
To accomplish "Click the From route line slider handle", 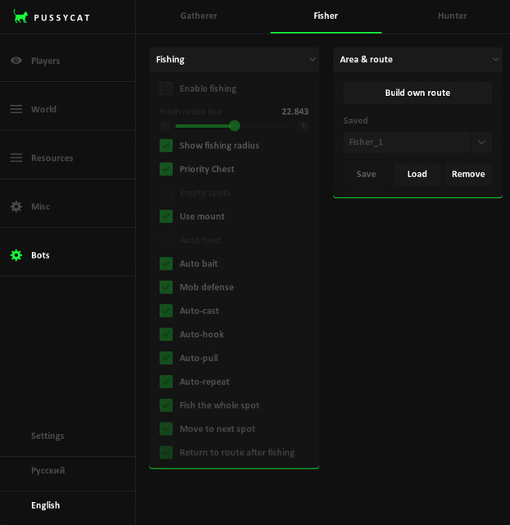I will [x=235, y=126].
